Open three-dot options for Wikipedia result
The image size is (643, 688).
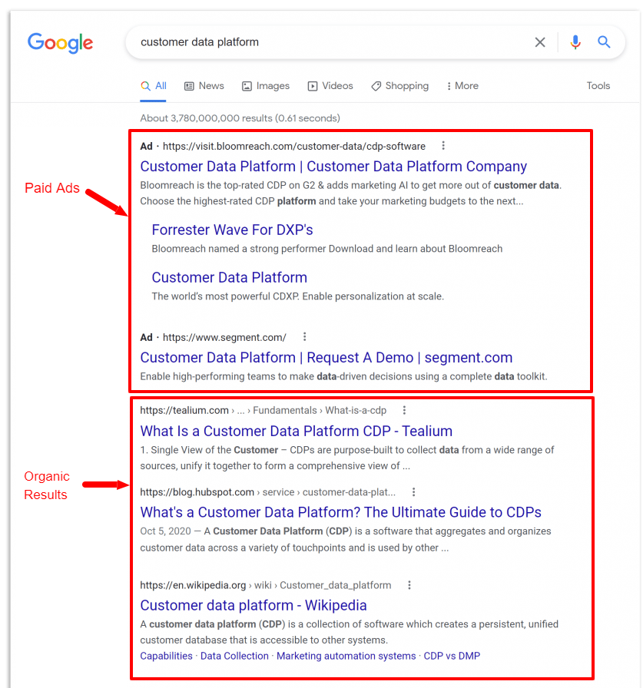(x=409, y=585)
